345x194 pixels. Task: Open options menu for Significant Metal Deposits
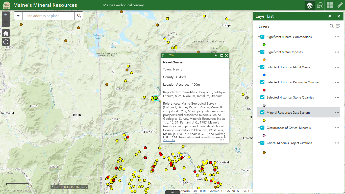click(x=337, y=52)
